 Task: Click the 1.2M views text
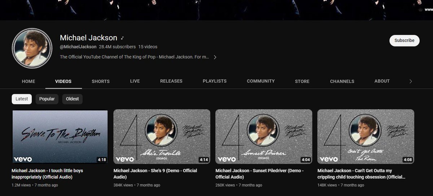22,185
